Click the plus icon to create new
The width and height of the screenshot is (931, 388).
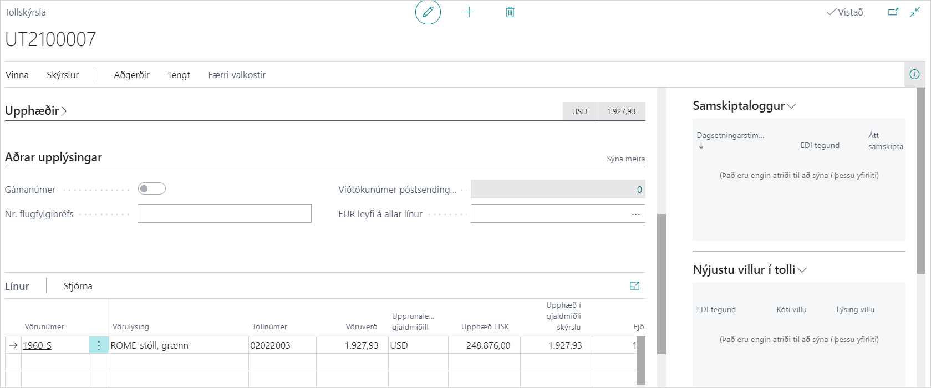coord(469,12)
